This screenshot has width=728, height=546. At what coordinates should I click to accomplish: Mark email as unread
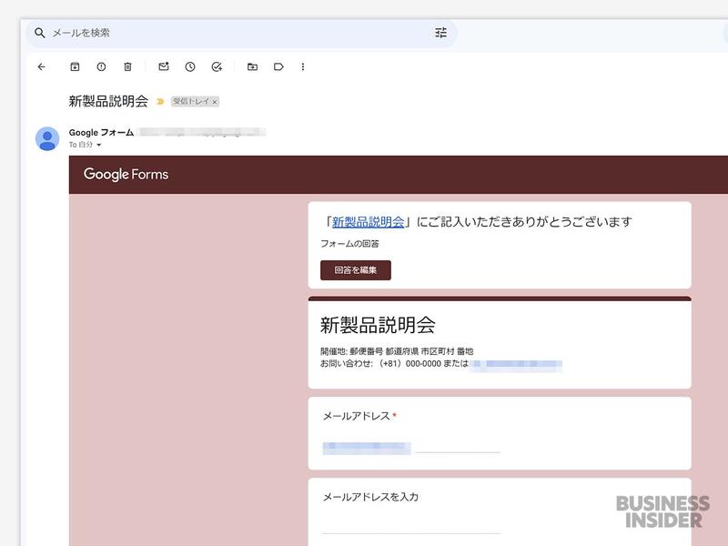click(x=164, y=66)
